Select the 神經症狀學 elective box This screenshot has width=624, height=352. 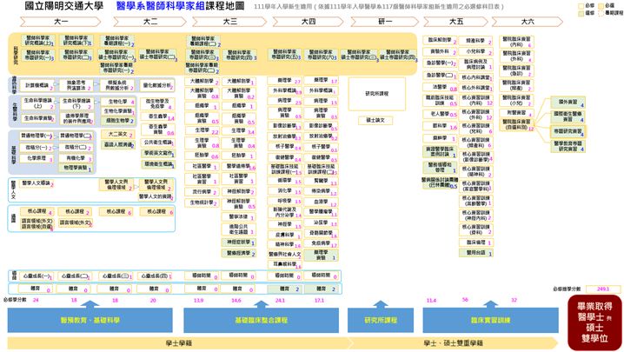[x=239, y=242]
